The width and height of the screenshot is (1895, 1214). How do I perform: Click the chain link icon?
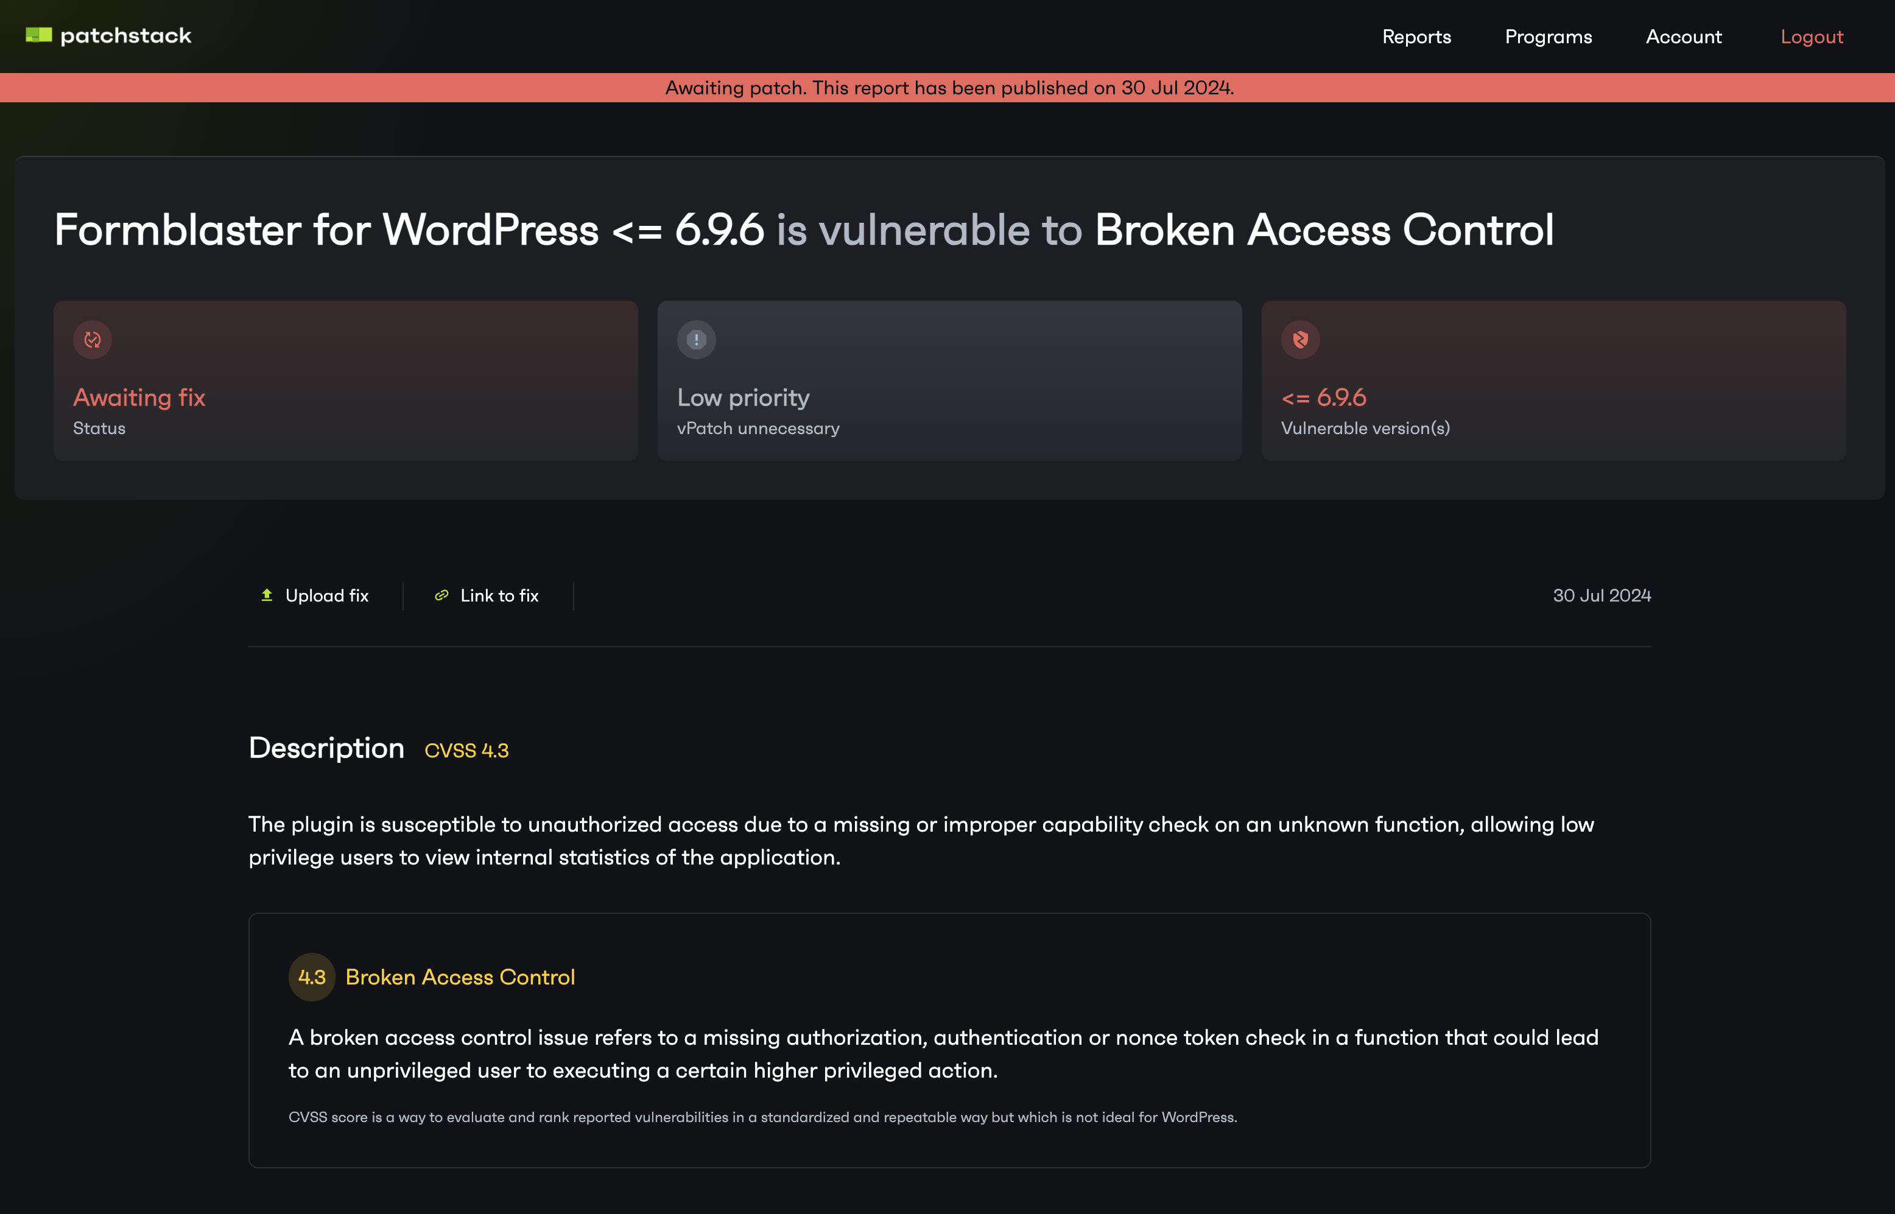coord(441,595)
